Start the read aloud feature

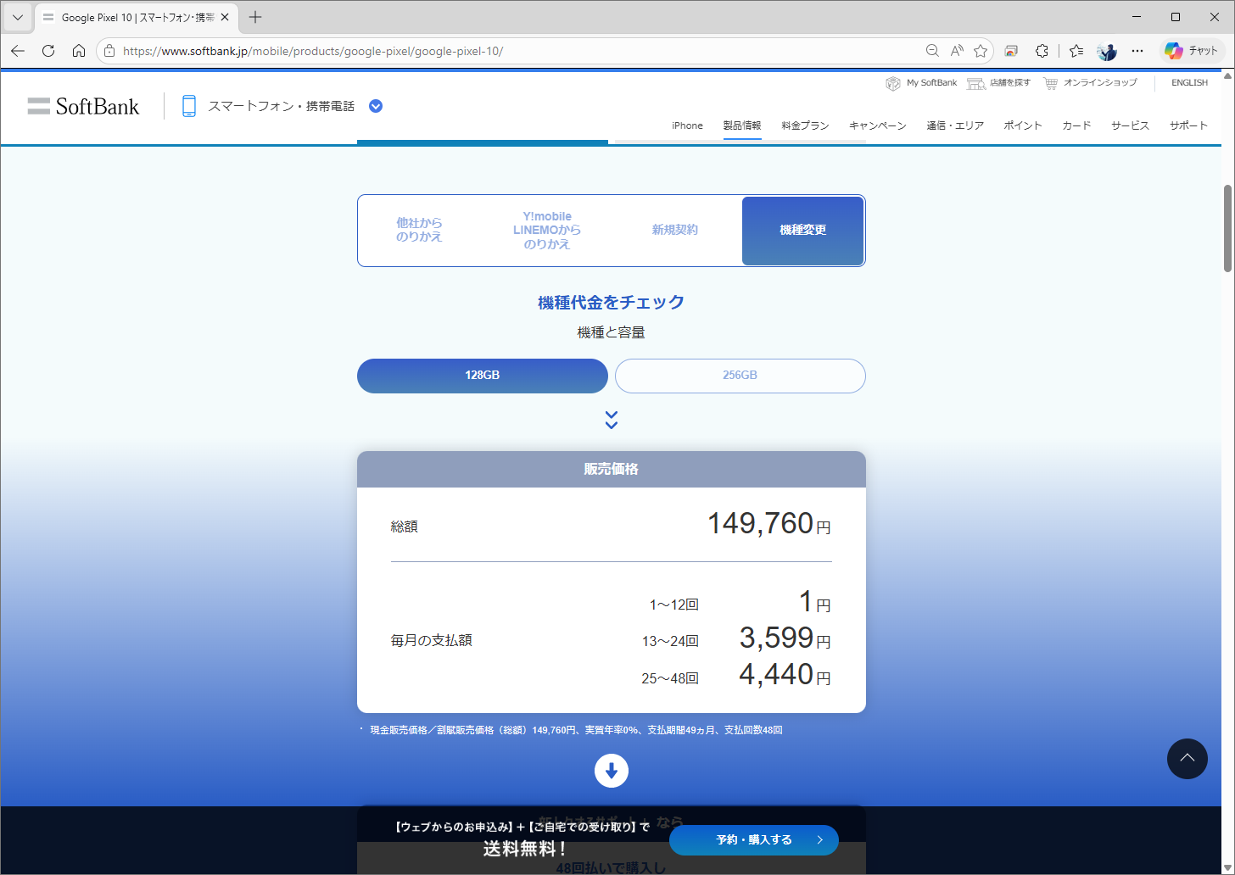tap(957, 51)
